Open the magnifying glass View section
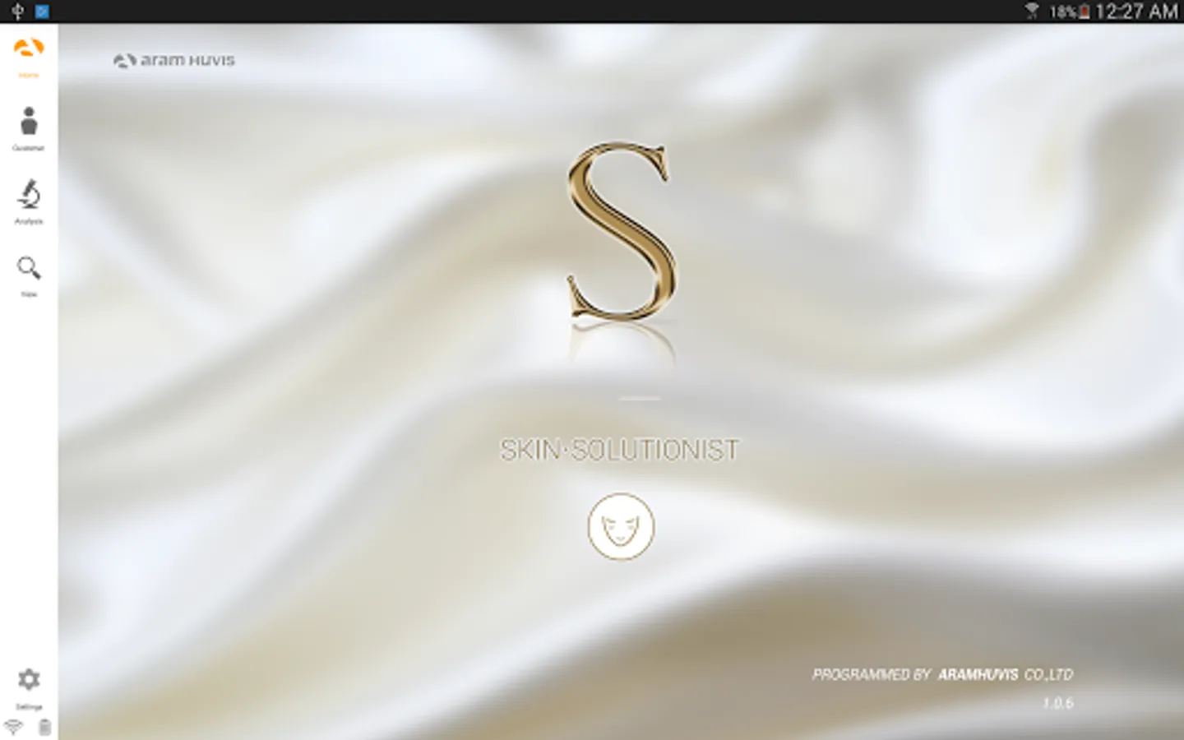The image size is (1184, 740). pyautogui.click(x=29, y=276)
